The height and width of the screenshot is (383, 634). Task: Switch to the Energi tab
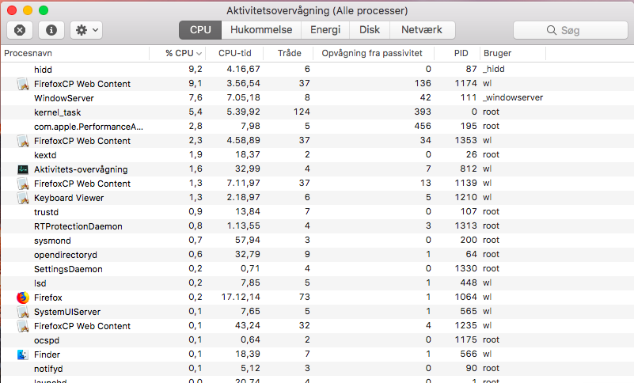(x=325, y=30)
